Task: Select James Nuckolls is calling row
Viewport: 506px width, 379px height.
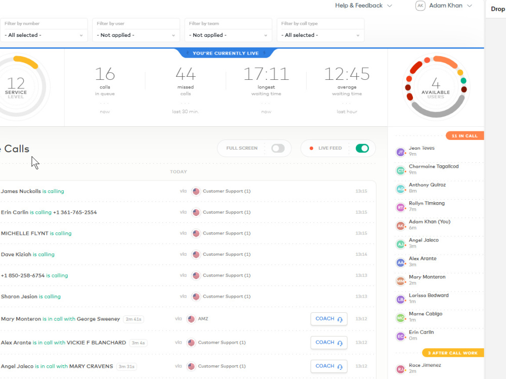Action: tap(188, 191)
